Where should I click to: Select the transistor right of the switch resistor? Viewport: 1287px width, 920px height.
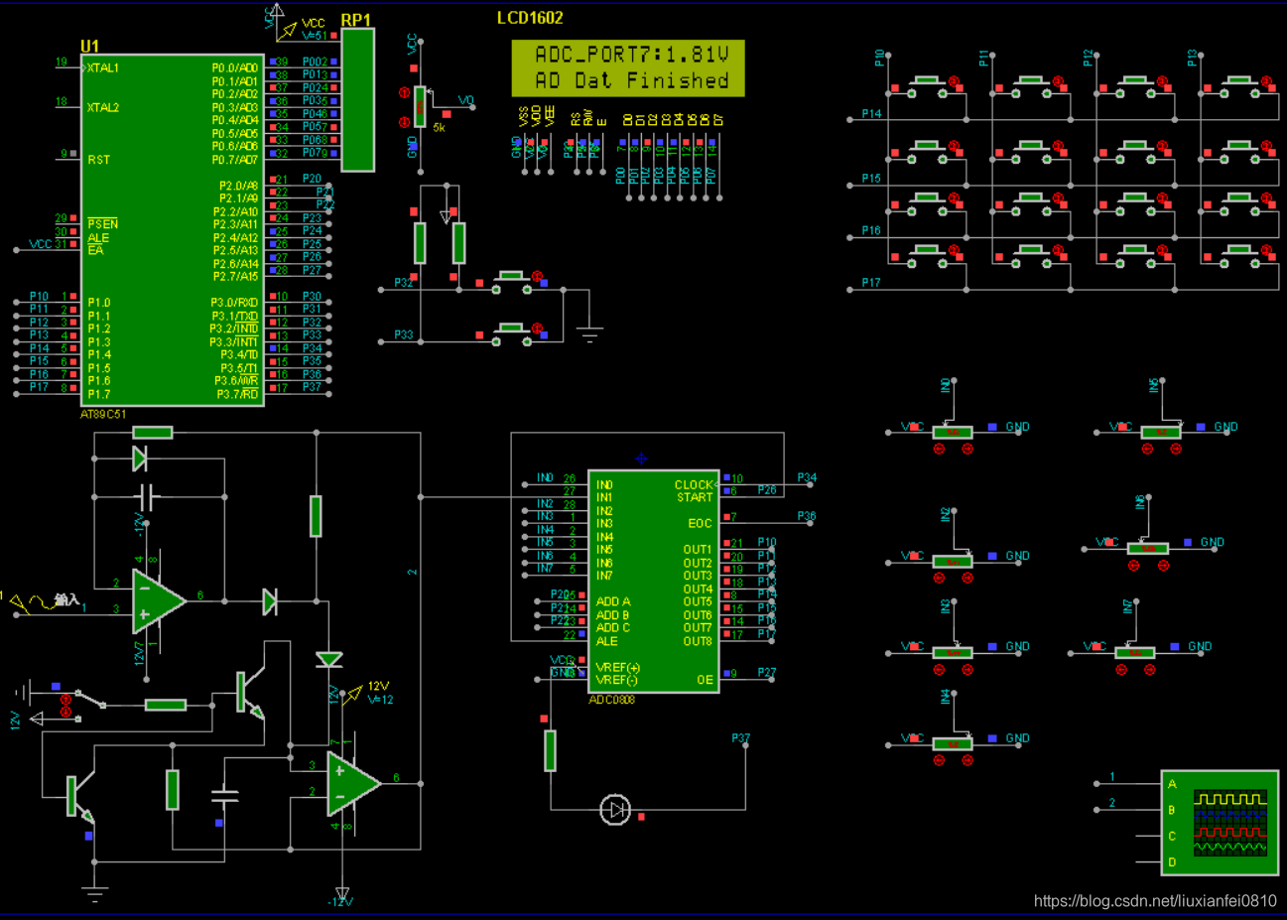click(250, 694)
